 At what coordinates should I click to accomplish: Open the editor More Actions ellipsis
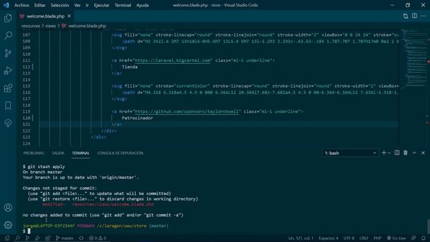coord(423,16)
